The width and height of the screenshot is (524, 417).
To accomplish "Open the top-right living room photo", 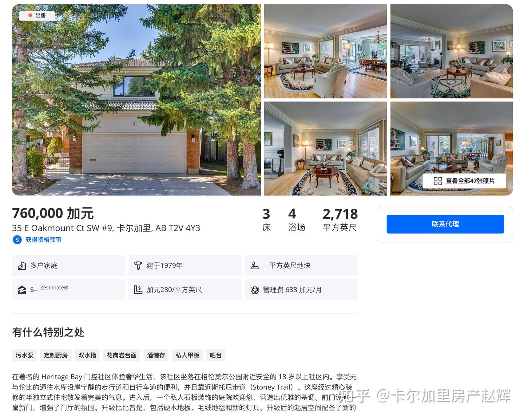I will [x=452, y=51].
